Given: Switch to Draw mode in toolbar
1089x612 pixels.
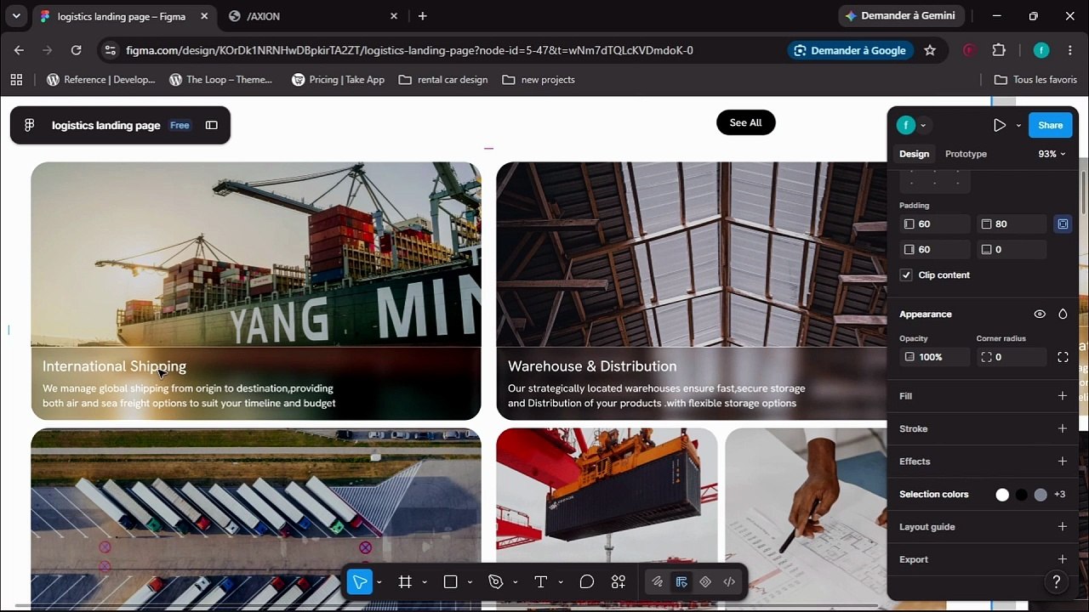Looking at the screenshot, I should pyautogui.click(x=658, y=582).
